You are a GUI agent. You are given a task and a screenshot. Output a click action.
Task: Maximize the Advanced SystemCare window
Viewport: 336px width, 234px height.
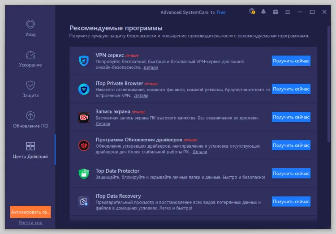(x=312, y=12)
